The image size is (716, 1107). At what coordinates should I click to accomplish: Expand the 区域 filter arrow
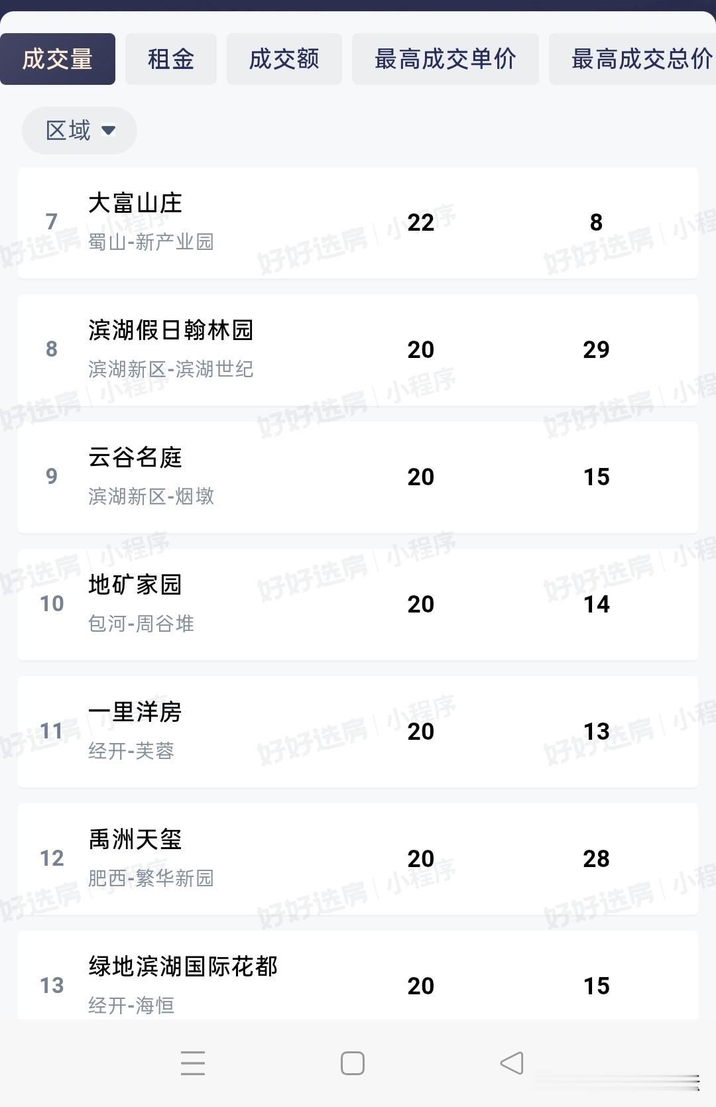tap(108, 131)
